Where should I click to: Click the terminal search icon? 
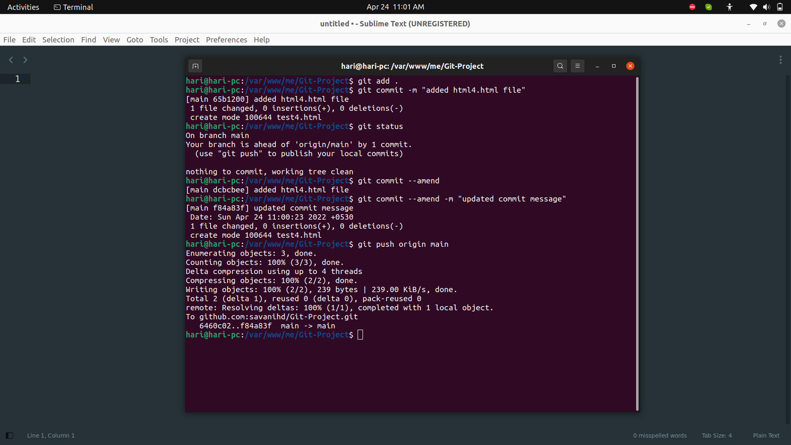[x=560, y=66]
